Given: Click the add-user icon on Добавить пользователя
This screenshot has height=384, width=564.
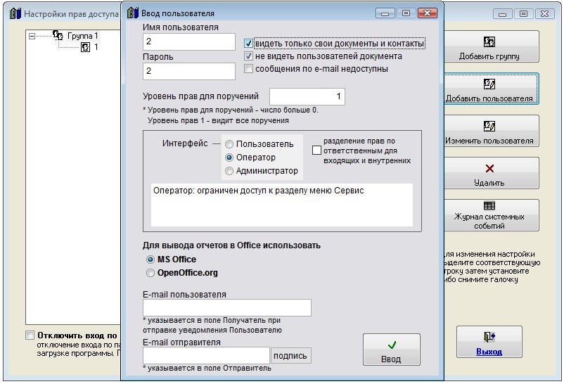Looking at the screenshot, I should [489, 84].
